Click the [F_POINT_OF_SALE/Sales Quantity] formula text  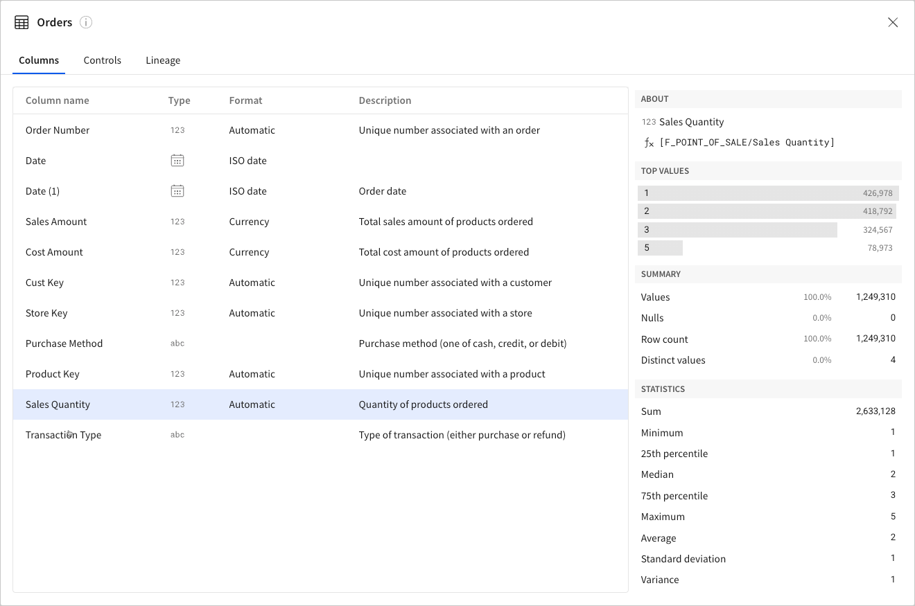[x=747, y=143]
